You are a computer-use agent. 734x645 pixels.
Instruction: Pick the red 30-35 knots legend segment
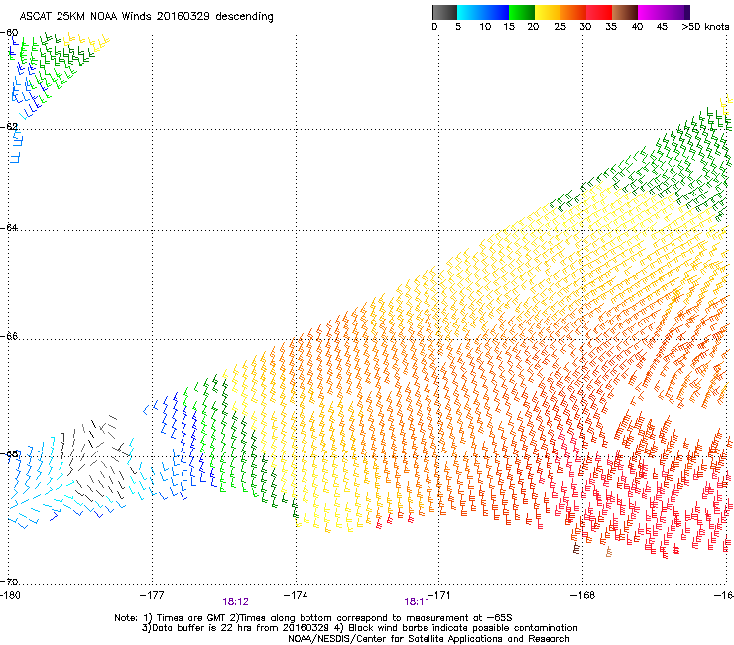(x=599, y=12)
